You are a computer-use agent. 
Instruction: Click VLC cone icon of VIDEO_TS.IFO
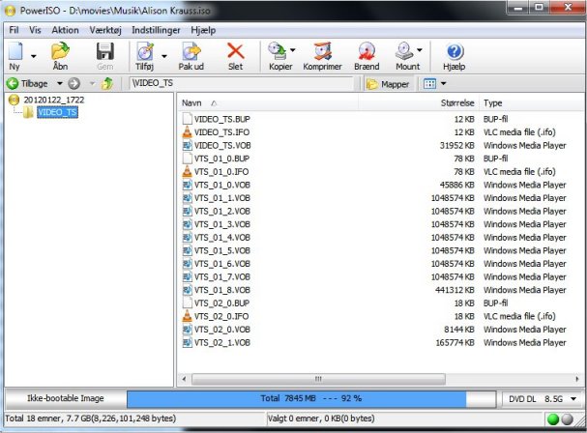187,132
